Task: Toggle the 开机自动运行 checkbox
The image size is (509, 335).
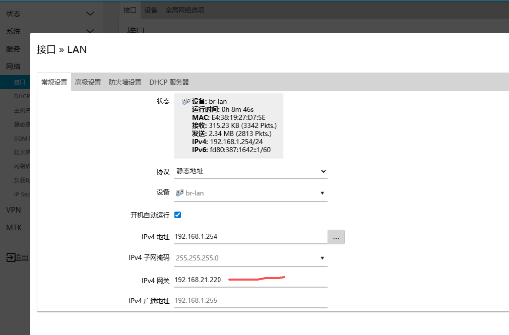Action: (177, 215)
